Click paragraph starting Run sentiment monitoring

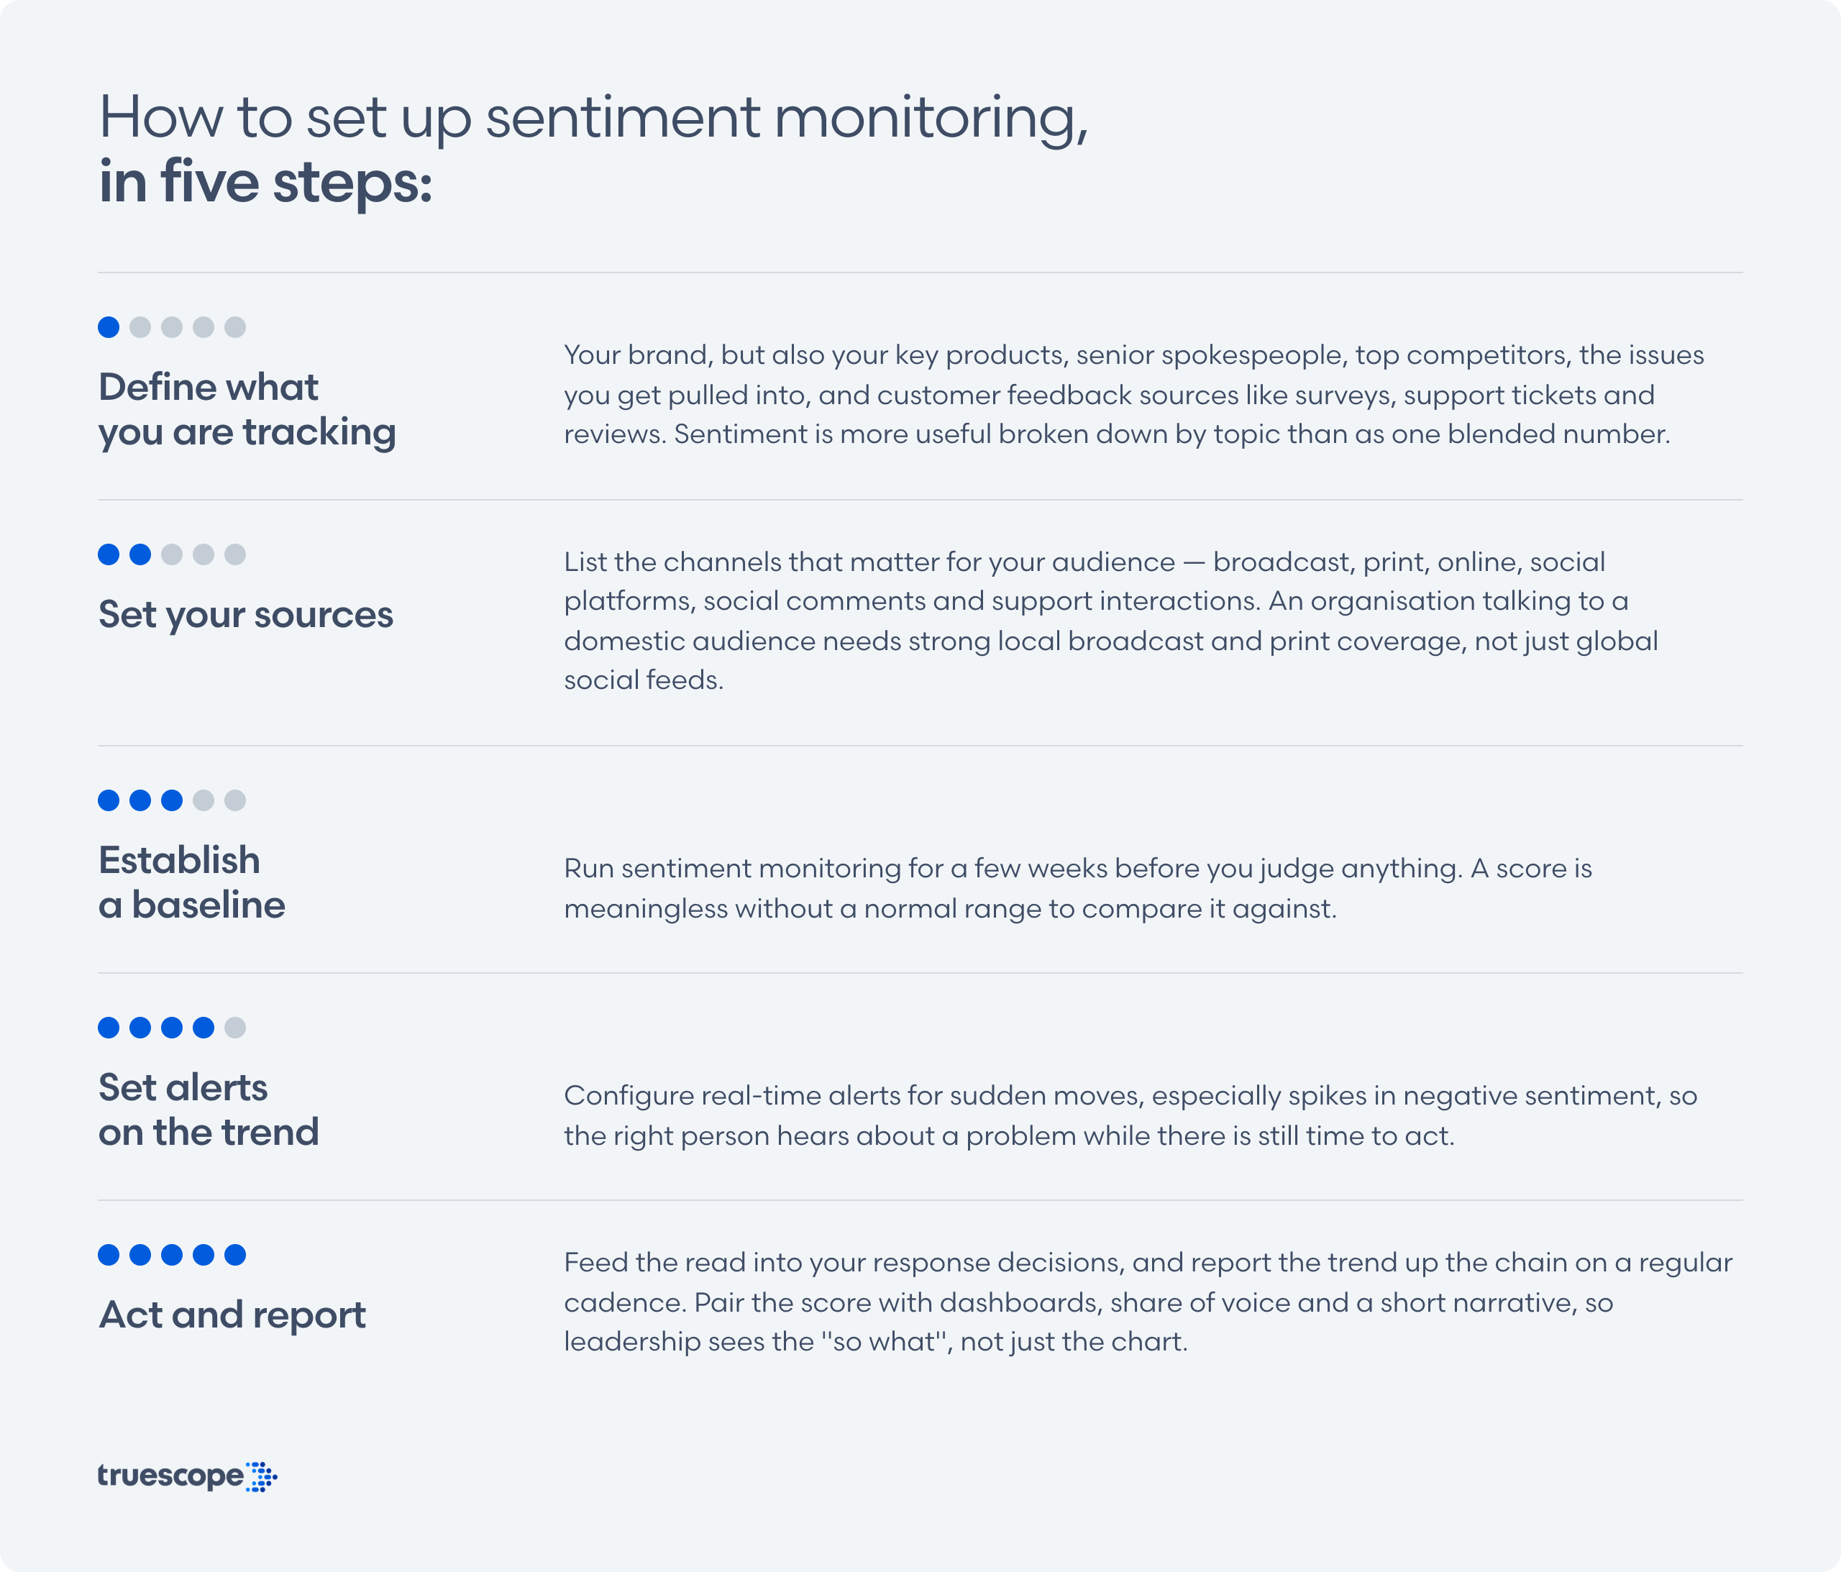1078,887
